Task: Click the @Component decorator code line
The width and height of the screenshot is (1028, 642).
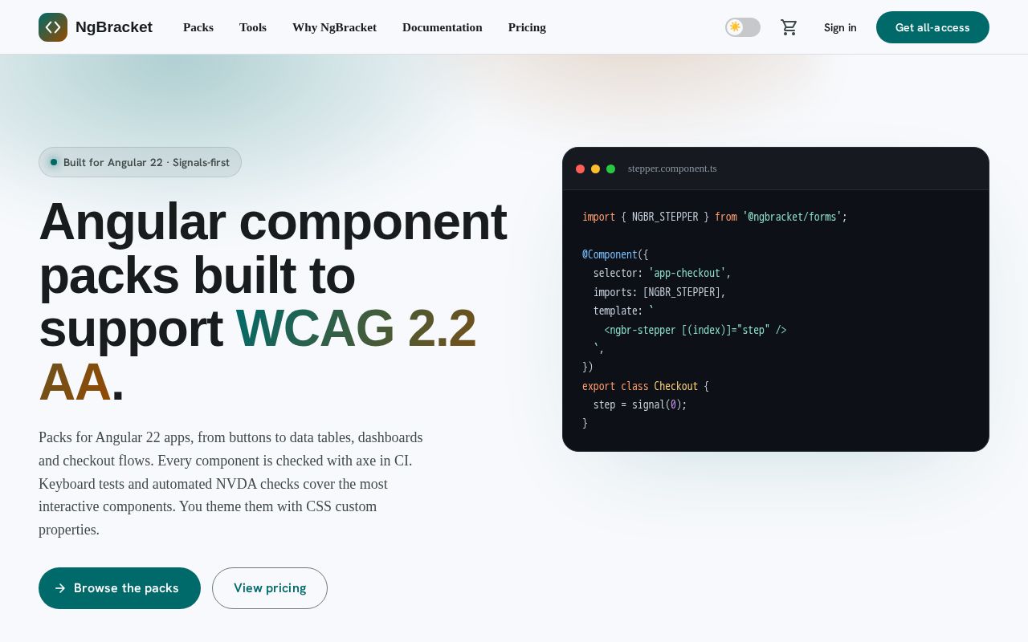Action: click(615, 254)
